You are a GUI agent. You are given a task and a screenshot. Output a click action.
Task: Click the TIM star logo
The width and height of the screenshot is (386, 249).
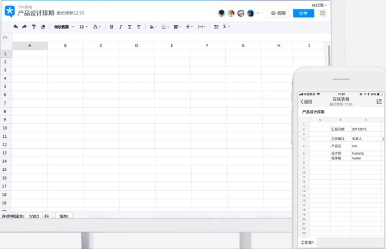pyautogui.click(x=10, y=11)
